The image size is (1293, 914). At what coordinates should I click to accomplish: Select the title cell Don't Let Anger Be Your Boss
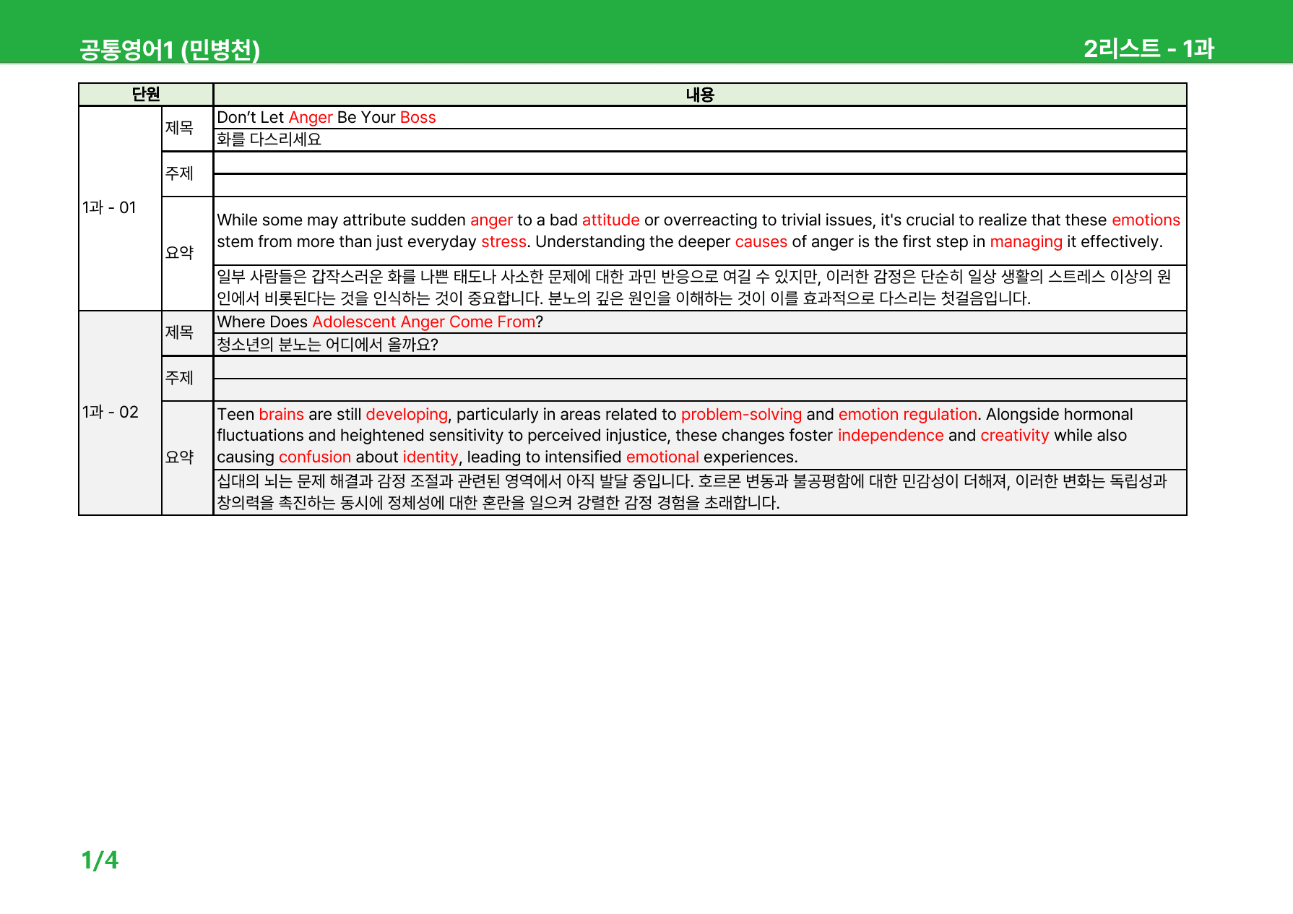pyautogui.click(x=700, y=118)
